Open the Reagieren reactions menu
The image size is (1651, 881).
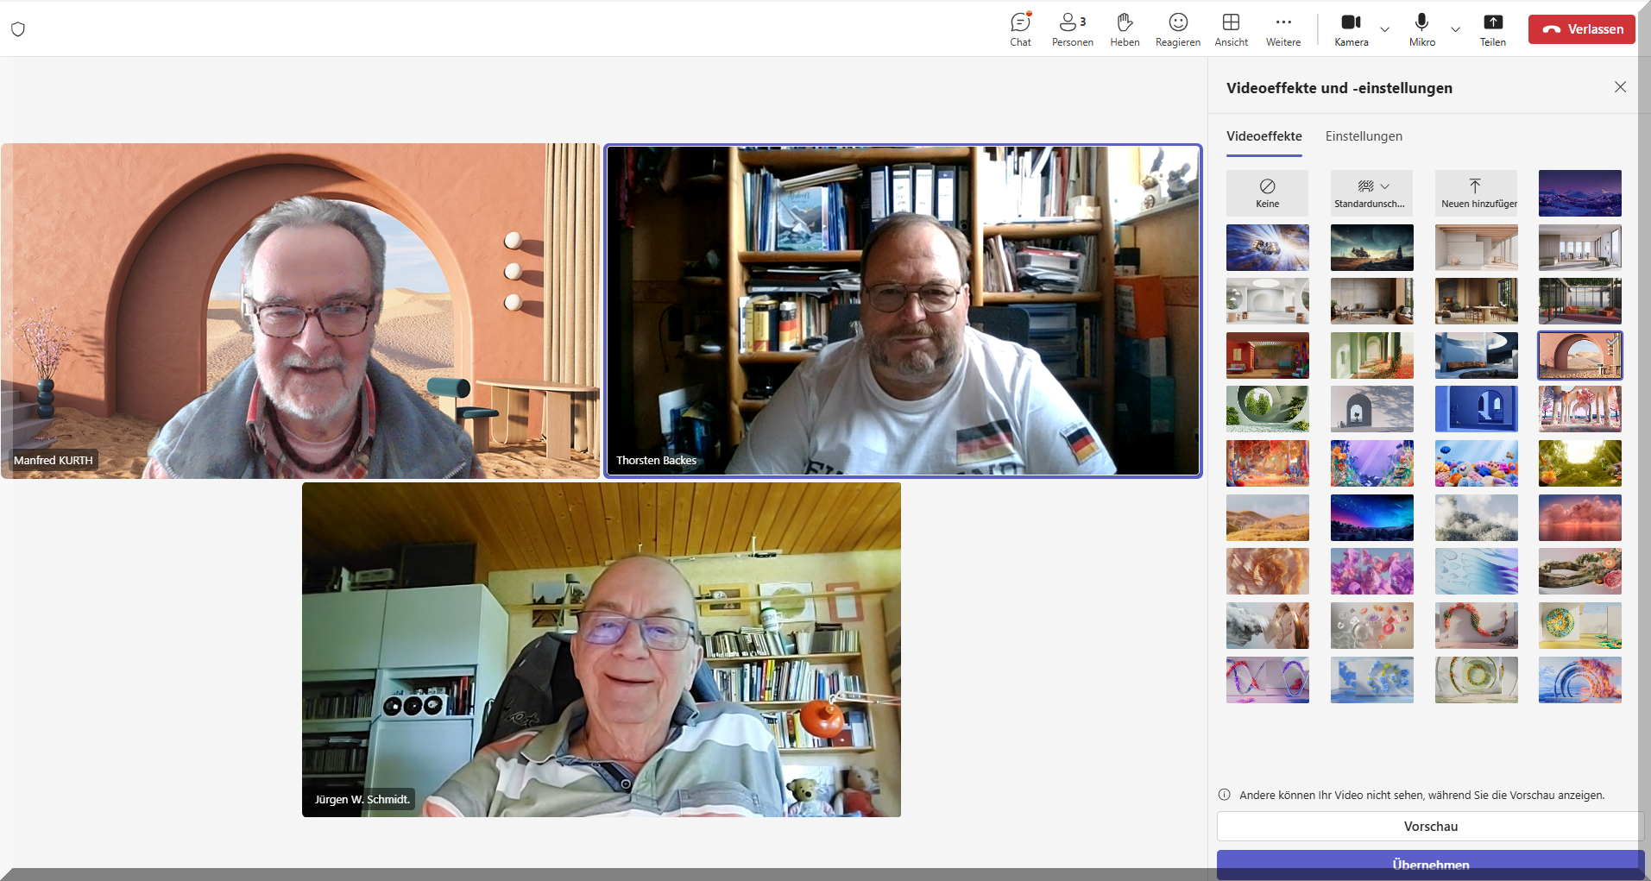[x=1178, y=29]
